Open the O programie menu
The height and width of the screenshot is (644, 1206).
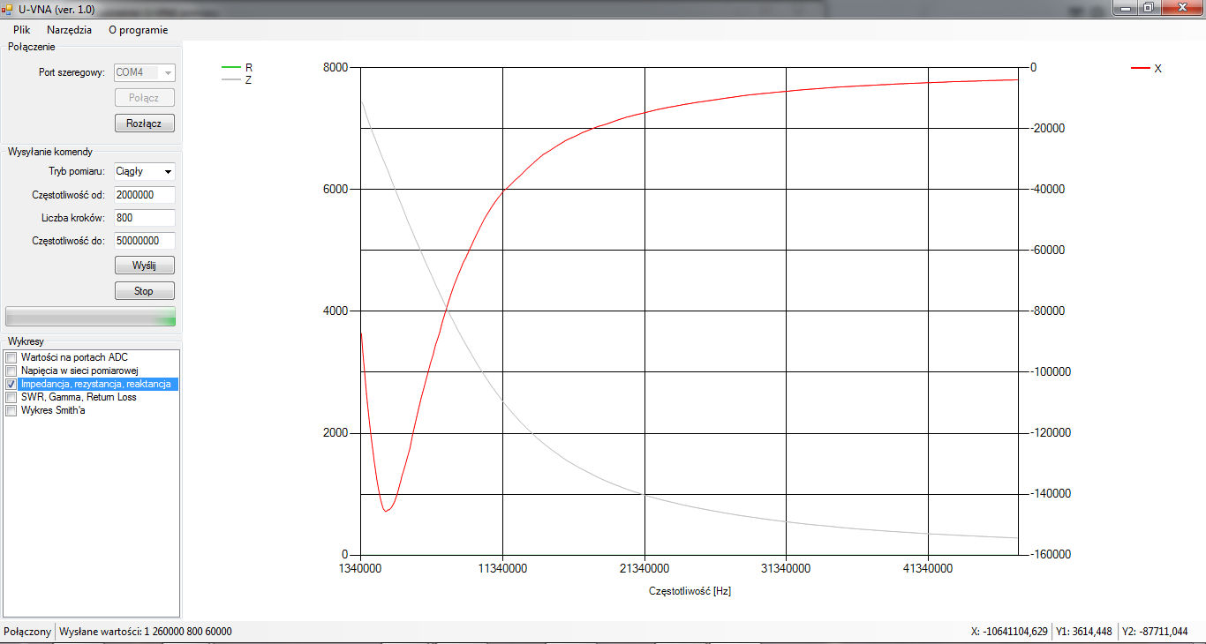click(138, 29)
